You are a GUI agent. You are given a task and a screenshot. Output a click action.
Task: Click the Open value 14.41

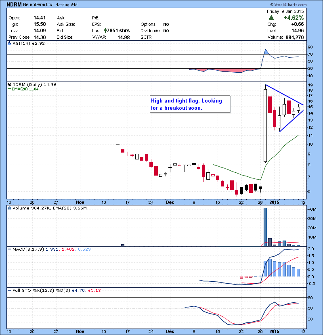(40, 18)
